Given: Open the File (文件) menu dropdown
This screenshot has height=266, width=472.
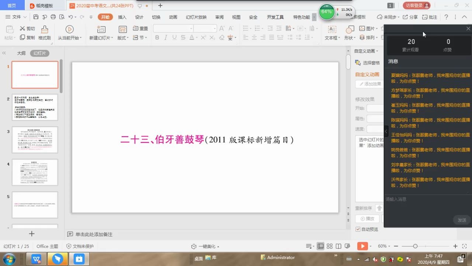Looking at the screenshot, I should (x=17, y=17).
